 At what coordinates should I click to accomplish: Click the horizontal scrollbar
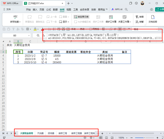(133, 133)
